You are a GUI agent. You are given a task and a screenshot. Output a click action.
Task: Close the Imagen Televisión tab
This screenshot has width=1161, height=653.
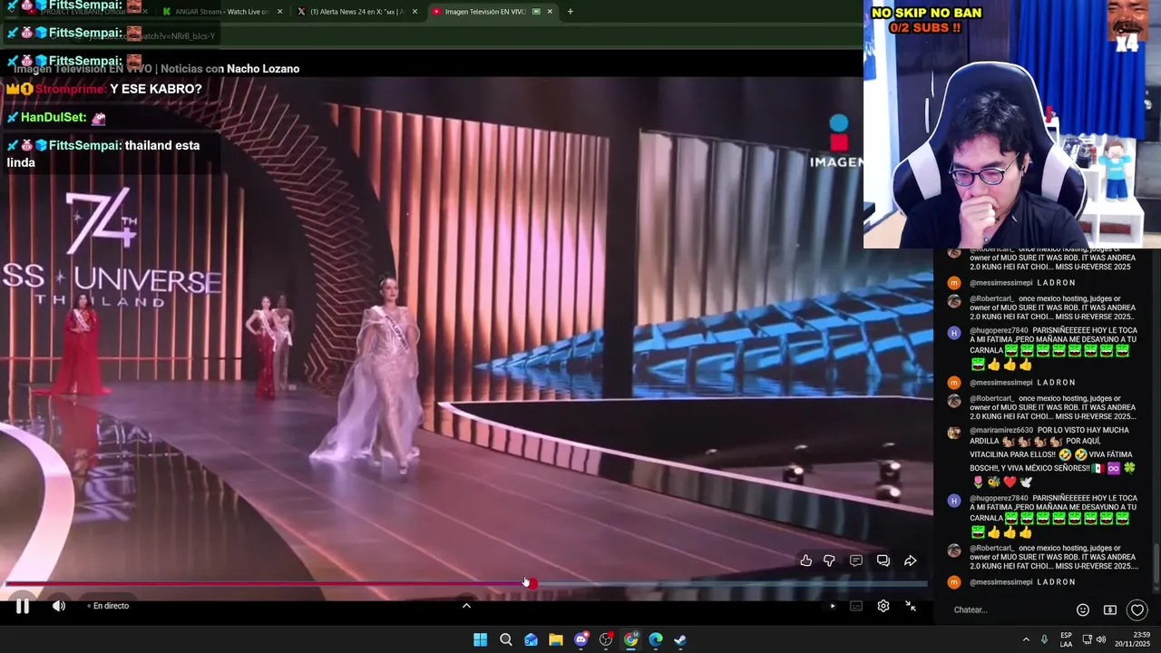[x=550, y=12]
